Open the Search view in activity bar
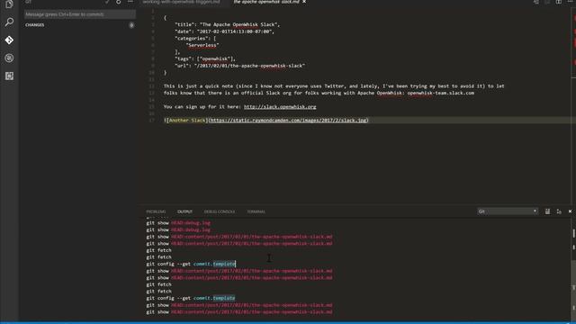The width and height of the screenshot is (576, 324). (x=9, y=22)
